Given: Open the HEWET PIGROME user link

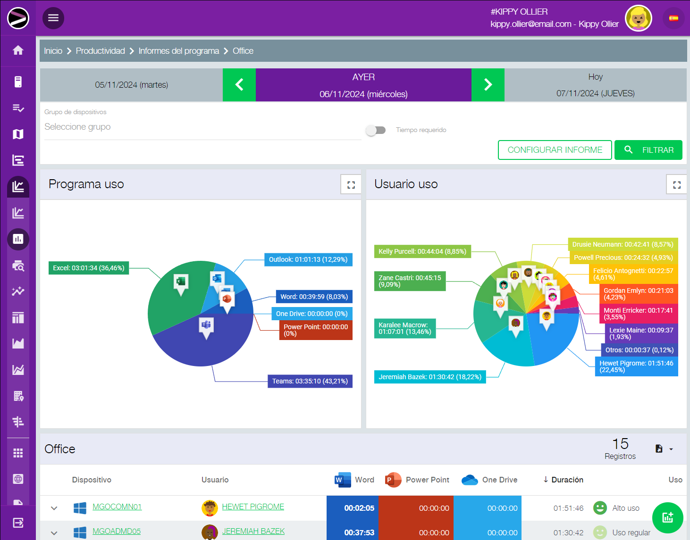Looking at the screenshot, I should 253,507.
